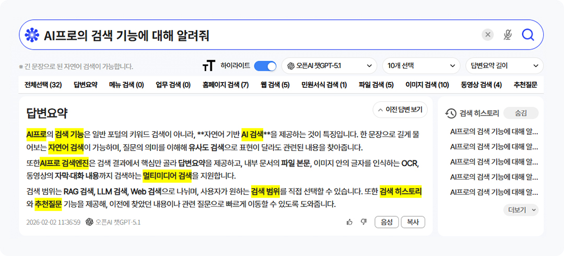Hide search history with 숨김 button
Viewport: 564px width, 256px height.
[521, 113]
